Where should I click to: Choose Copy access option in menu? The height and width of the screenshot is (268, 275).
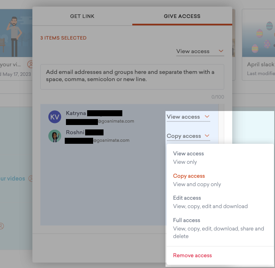pos(220,180)
